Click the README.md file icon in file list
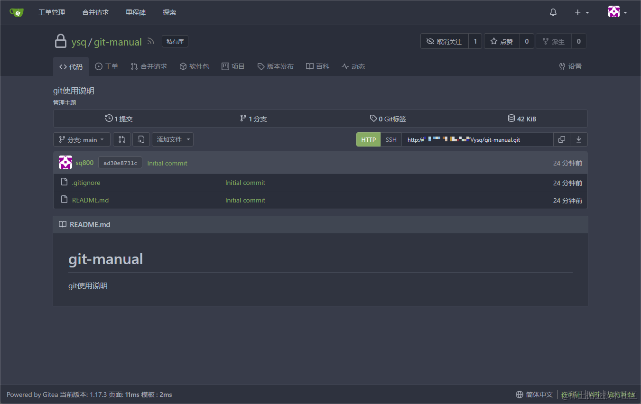This screenshot has height=404, width=641. [x=65, y=200]
